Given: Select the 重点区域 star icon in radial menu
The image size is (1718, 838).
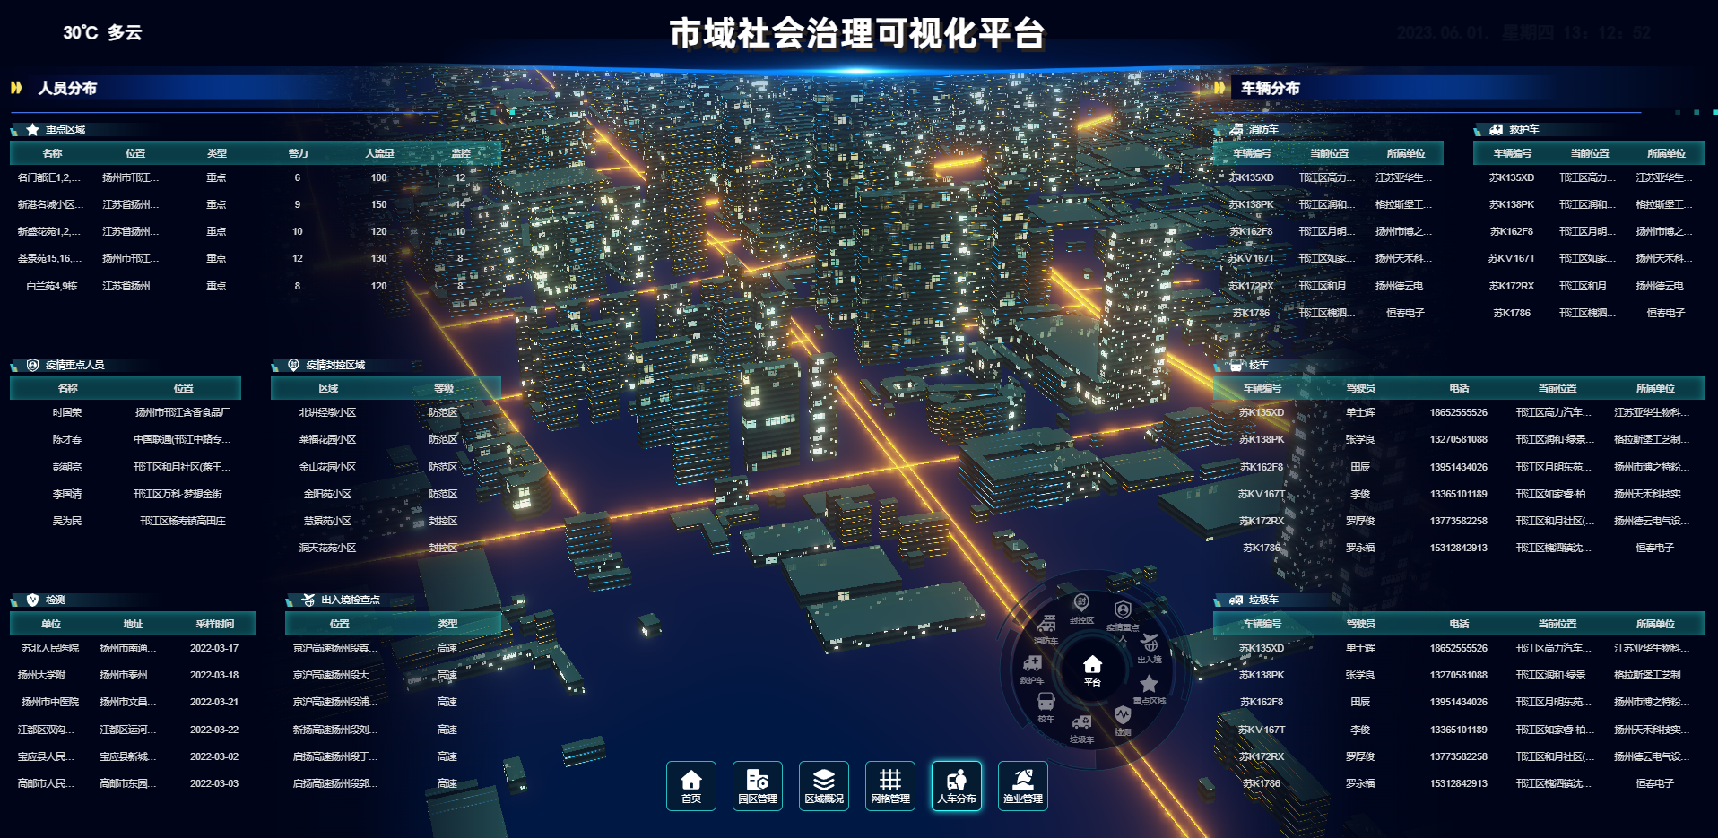Looking at the screenshot, I should 1149,685.
